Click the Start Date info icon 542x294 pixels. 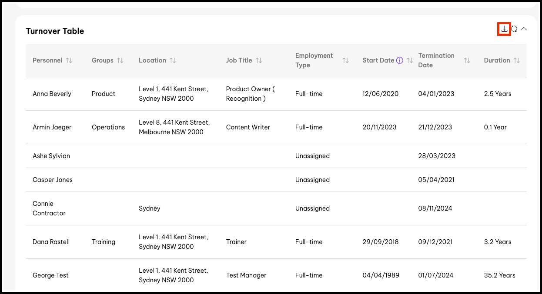point(399,61)
